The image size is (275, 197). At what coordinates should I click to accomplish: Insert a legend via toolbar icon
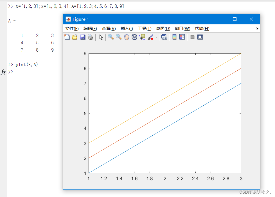tap(182, 37)
